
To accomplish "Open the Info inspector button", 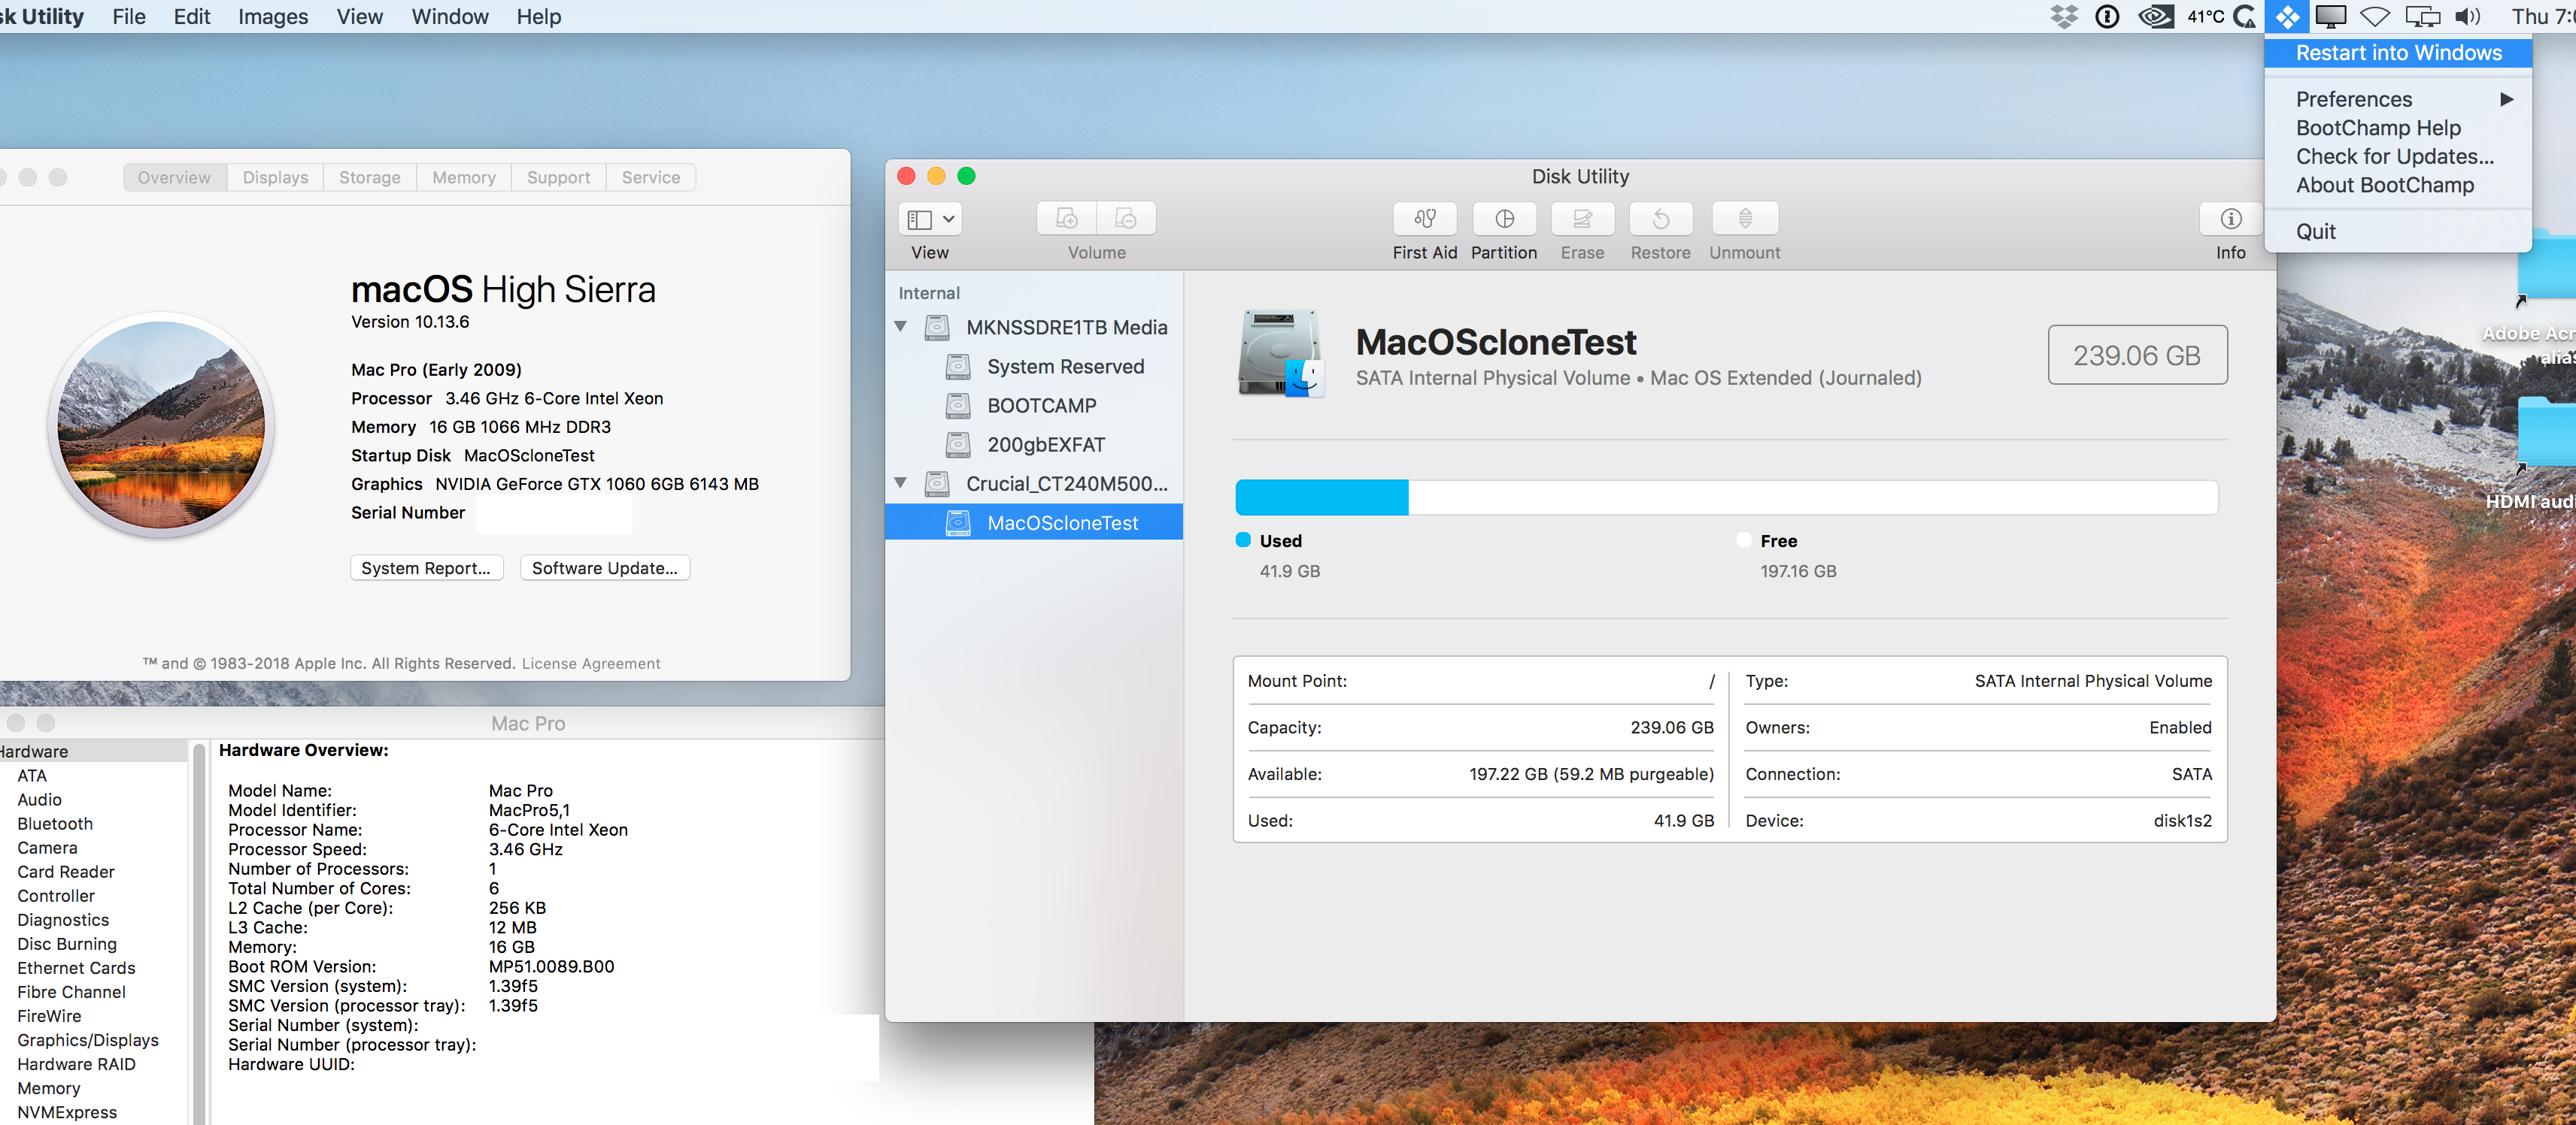I will click(2230, 219).
